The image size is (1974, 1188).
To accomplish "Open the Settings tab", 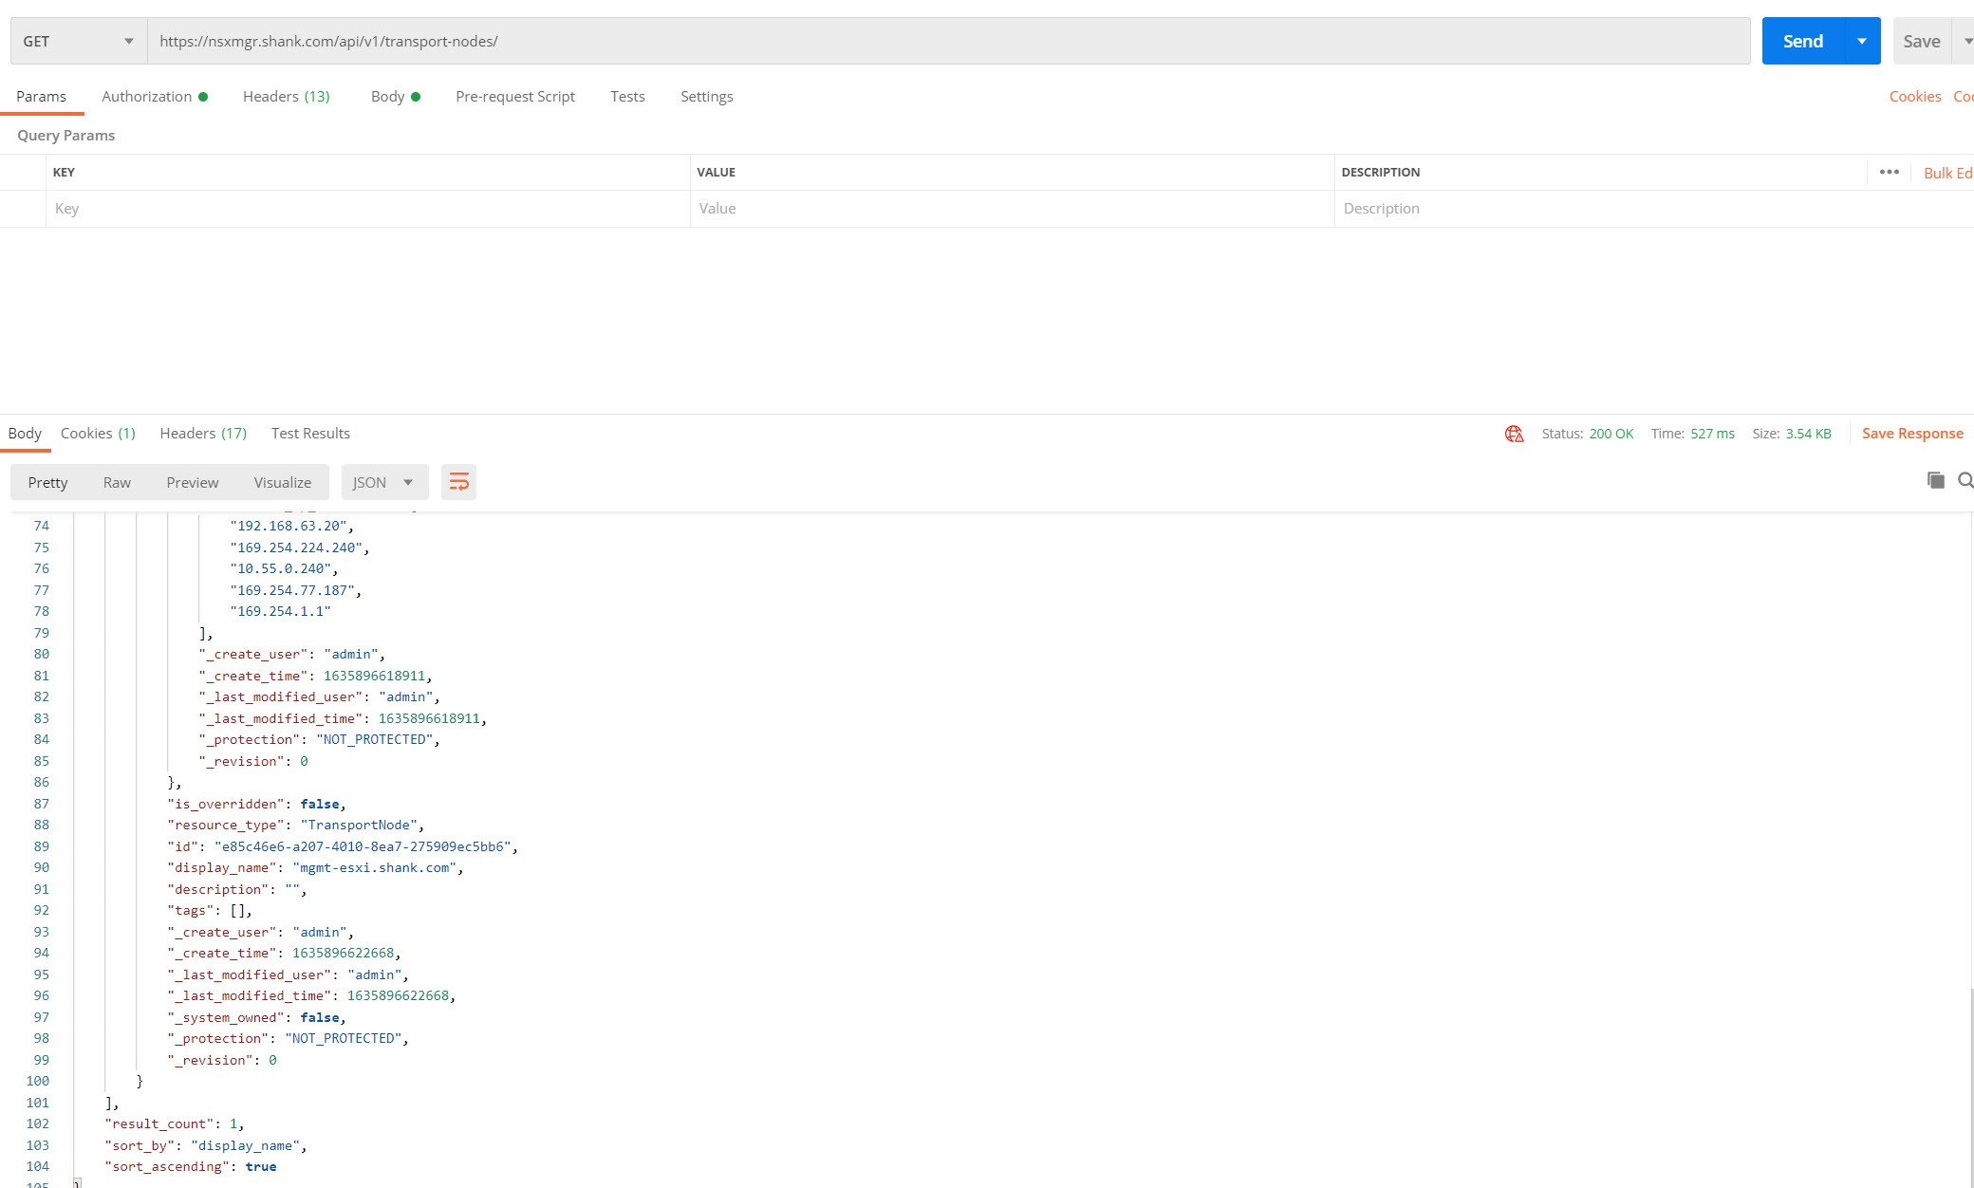I will pyautogui.click(x=706, y=97).
